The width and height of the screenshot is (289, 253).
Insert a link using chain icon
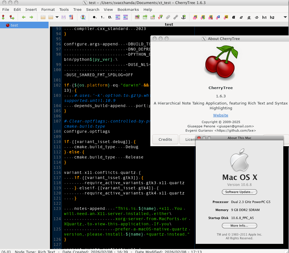coord(176,17)
